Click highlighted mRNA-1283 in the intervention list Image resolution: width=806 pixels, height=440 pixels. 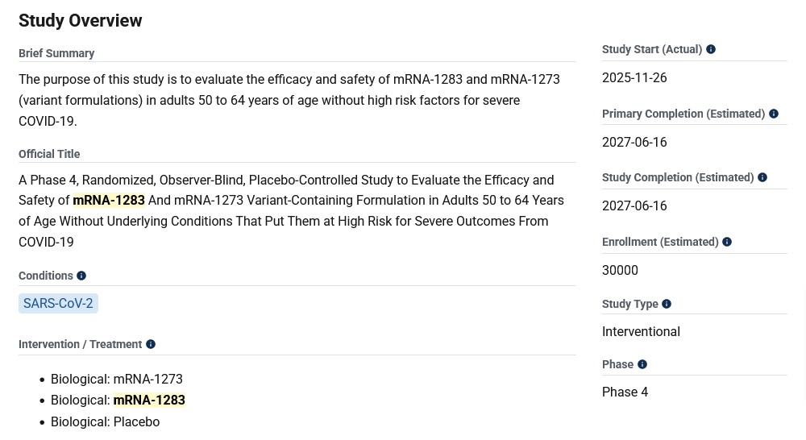149,401
